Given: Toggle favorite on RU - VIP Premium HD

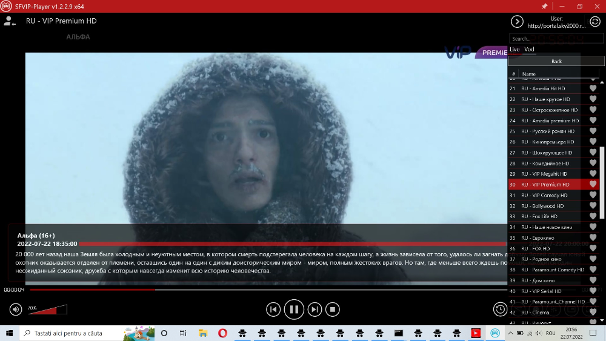Looking at the screenshot, I should [x=593, y=185].
